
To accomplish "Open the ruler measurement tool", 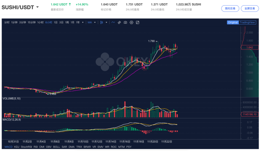I will click(119, 23).
